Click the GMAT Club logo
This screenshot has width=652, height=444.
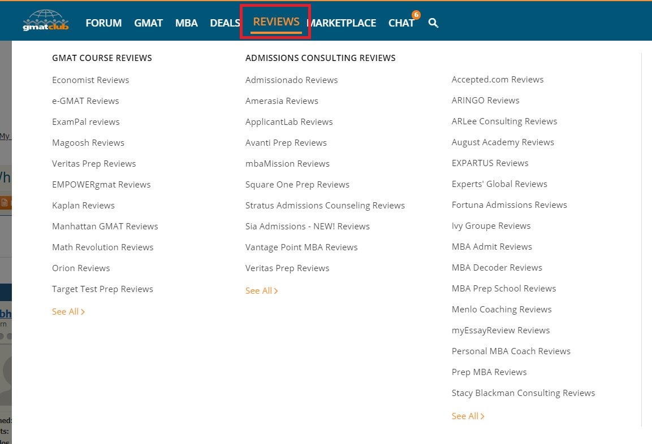click(x=45, y=21)
